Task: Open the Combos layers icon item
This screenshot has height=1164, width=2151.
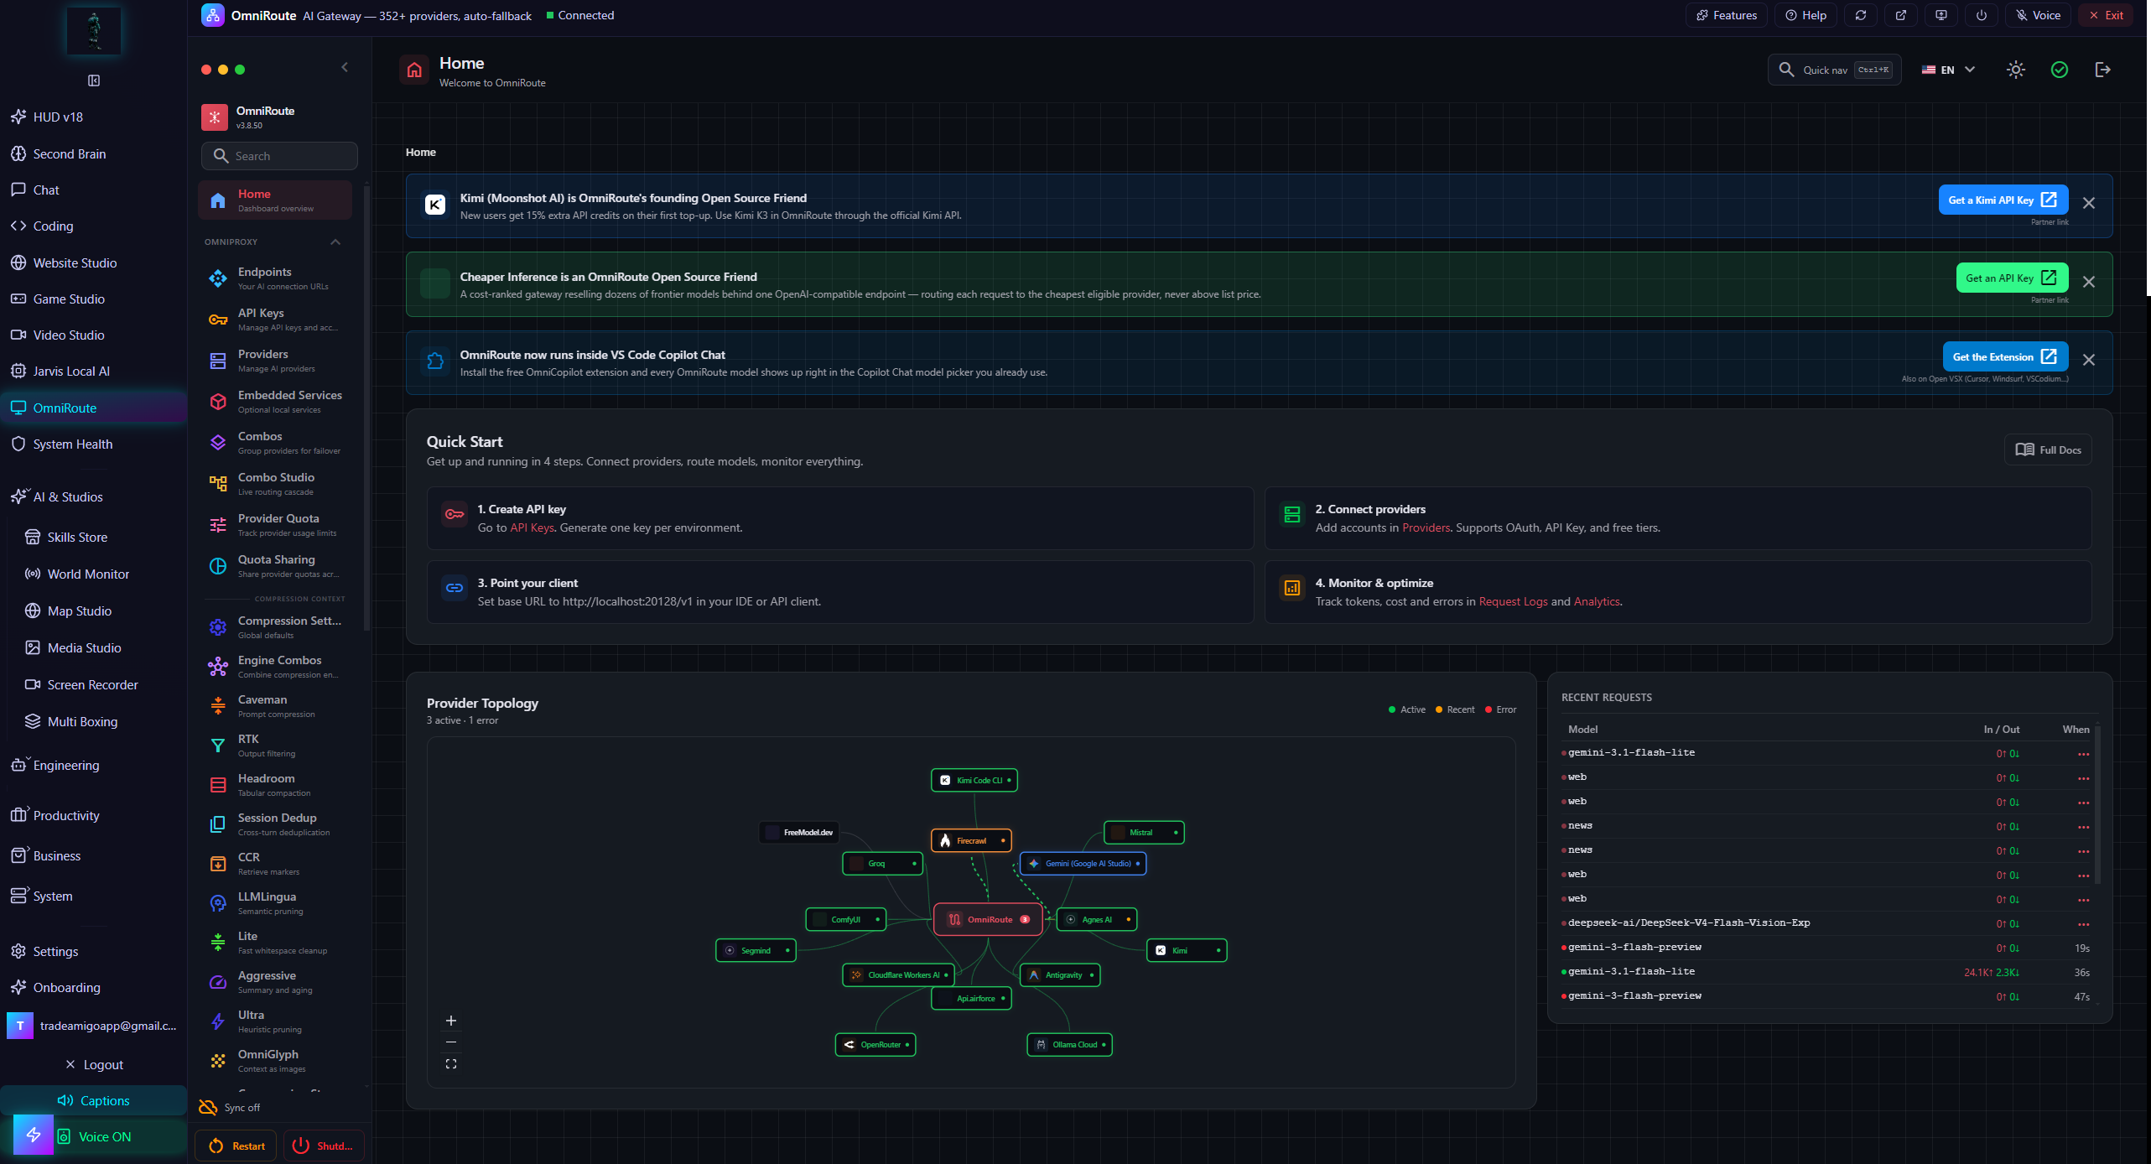Action: (218, 443)
